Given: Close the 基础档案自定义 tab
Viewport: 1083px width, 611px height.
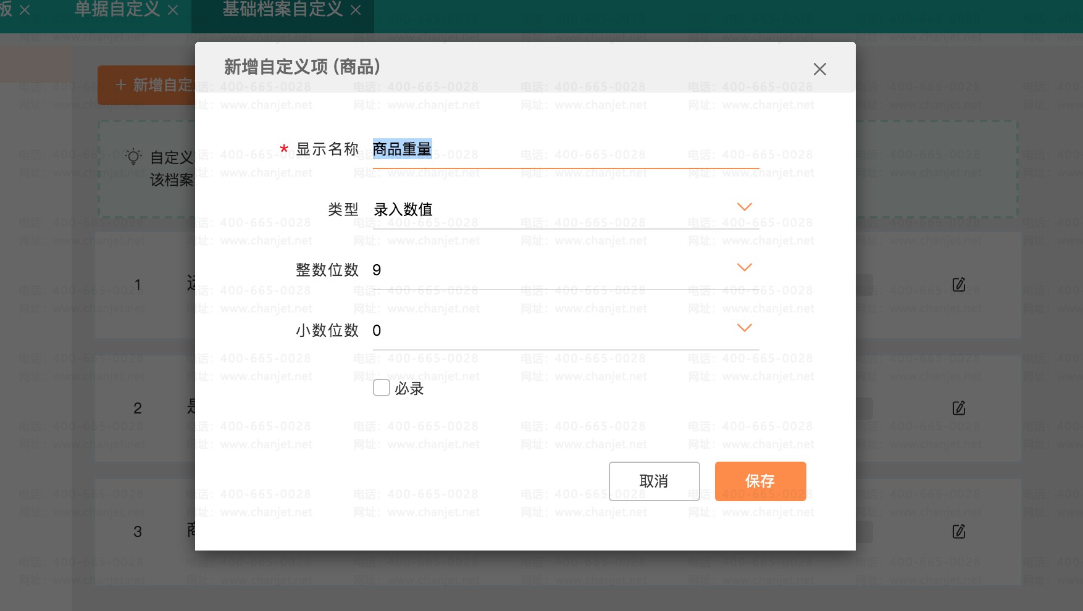Looking at the screenshot, I should (x=356, y=10).
